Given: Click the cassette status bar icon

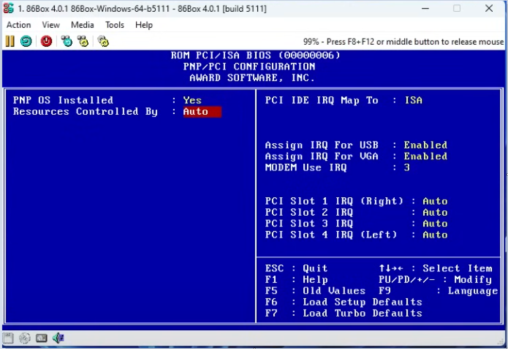Looking at the screenshot, I should coord(41,338).
